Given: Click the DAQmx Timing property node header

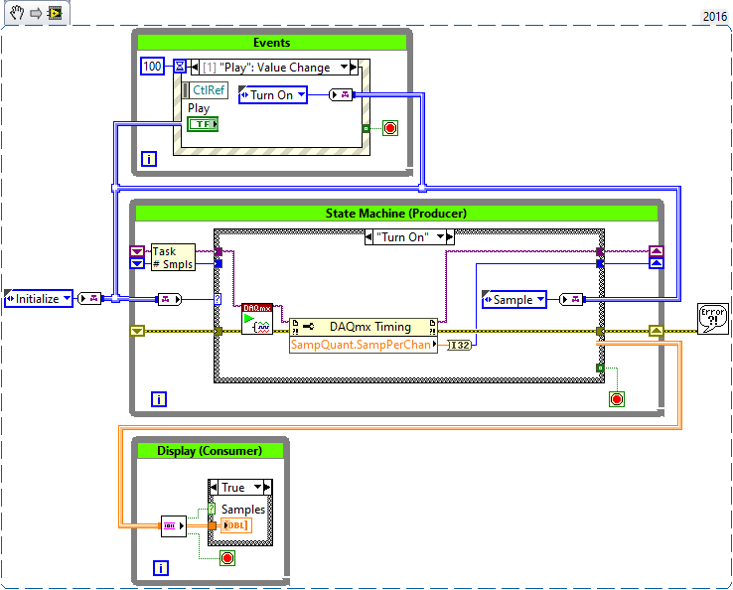Looking at the screenshot, I should (364, 327).
